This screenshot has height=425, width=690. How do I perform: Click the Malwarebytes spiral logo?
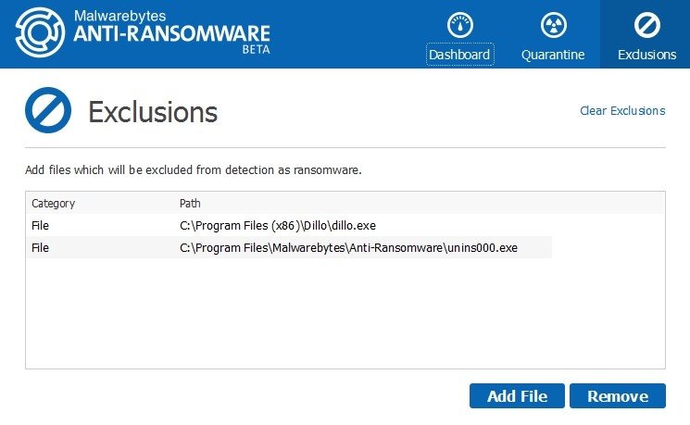coord(40,32)
